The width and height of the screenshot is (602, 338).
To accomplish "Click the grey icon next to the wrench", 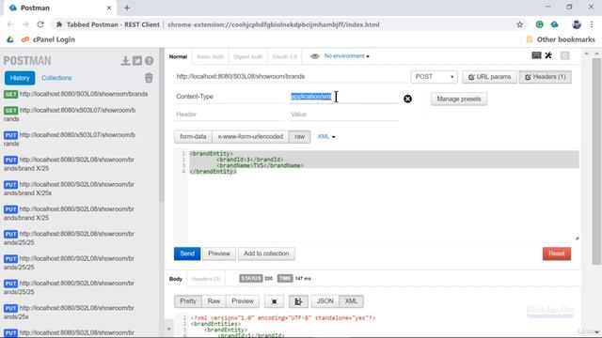I will (564, 55).
